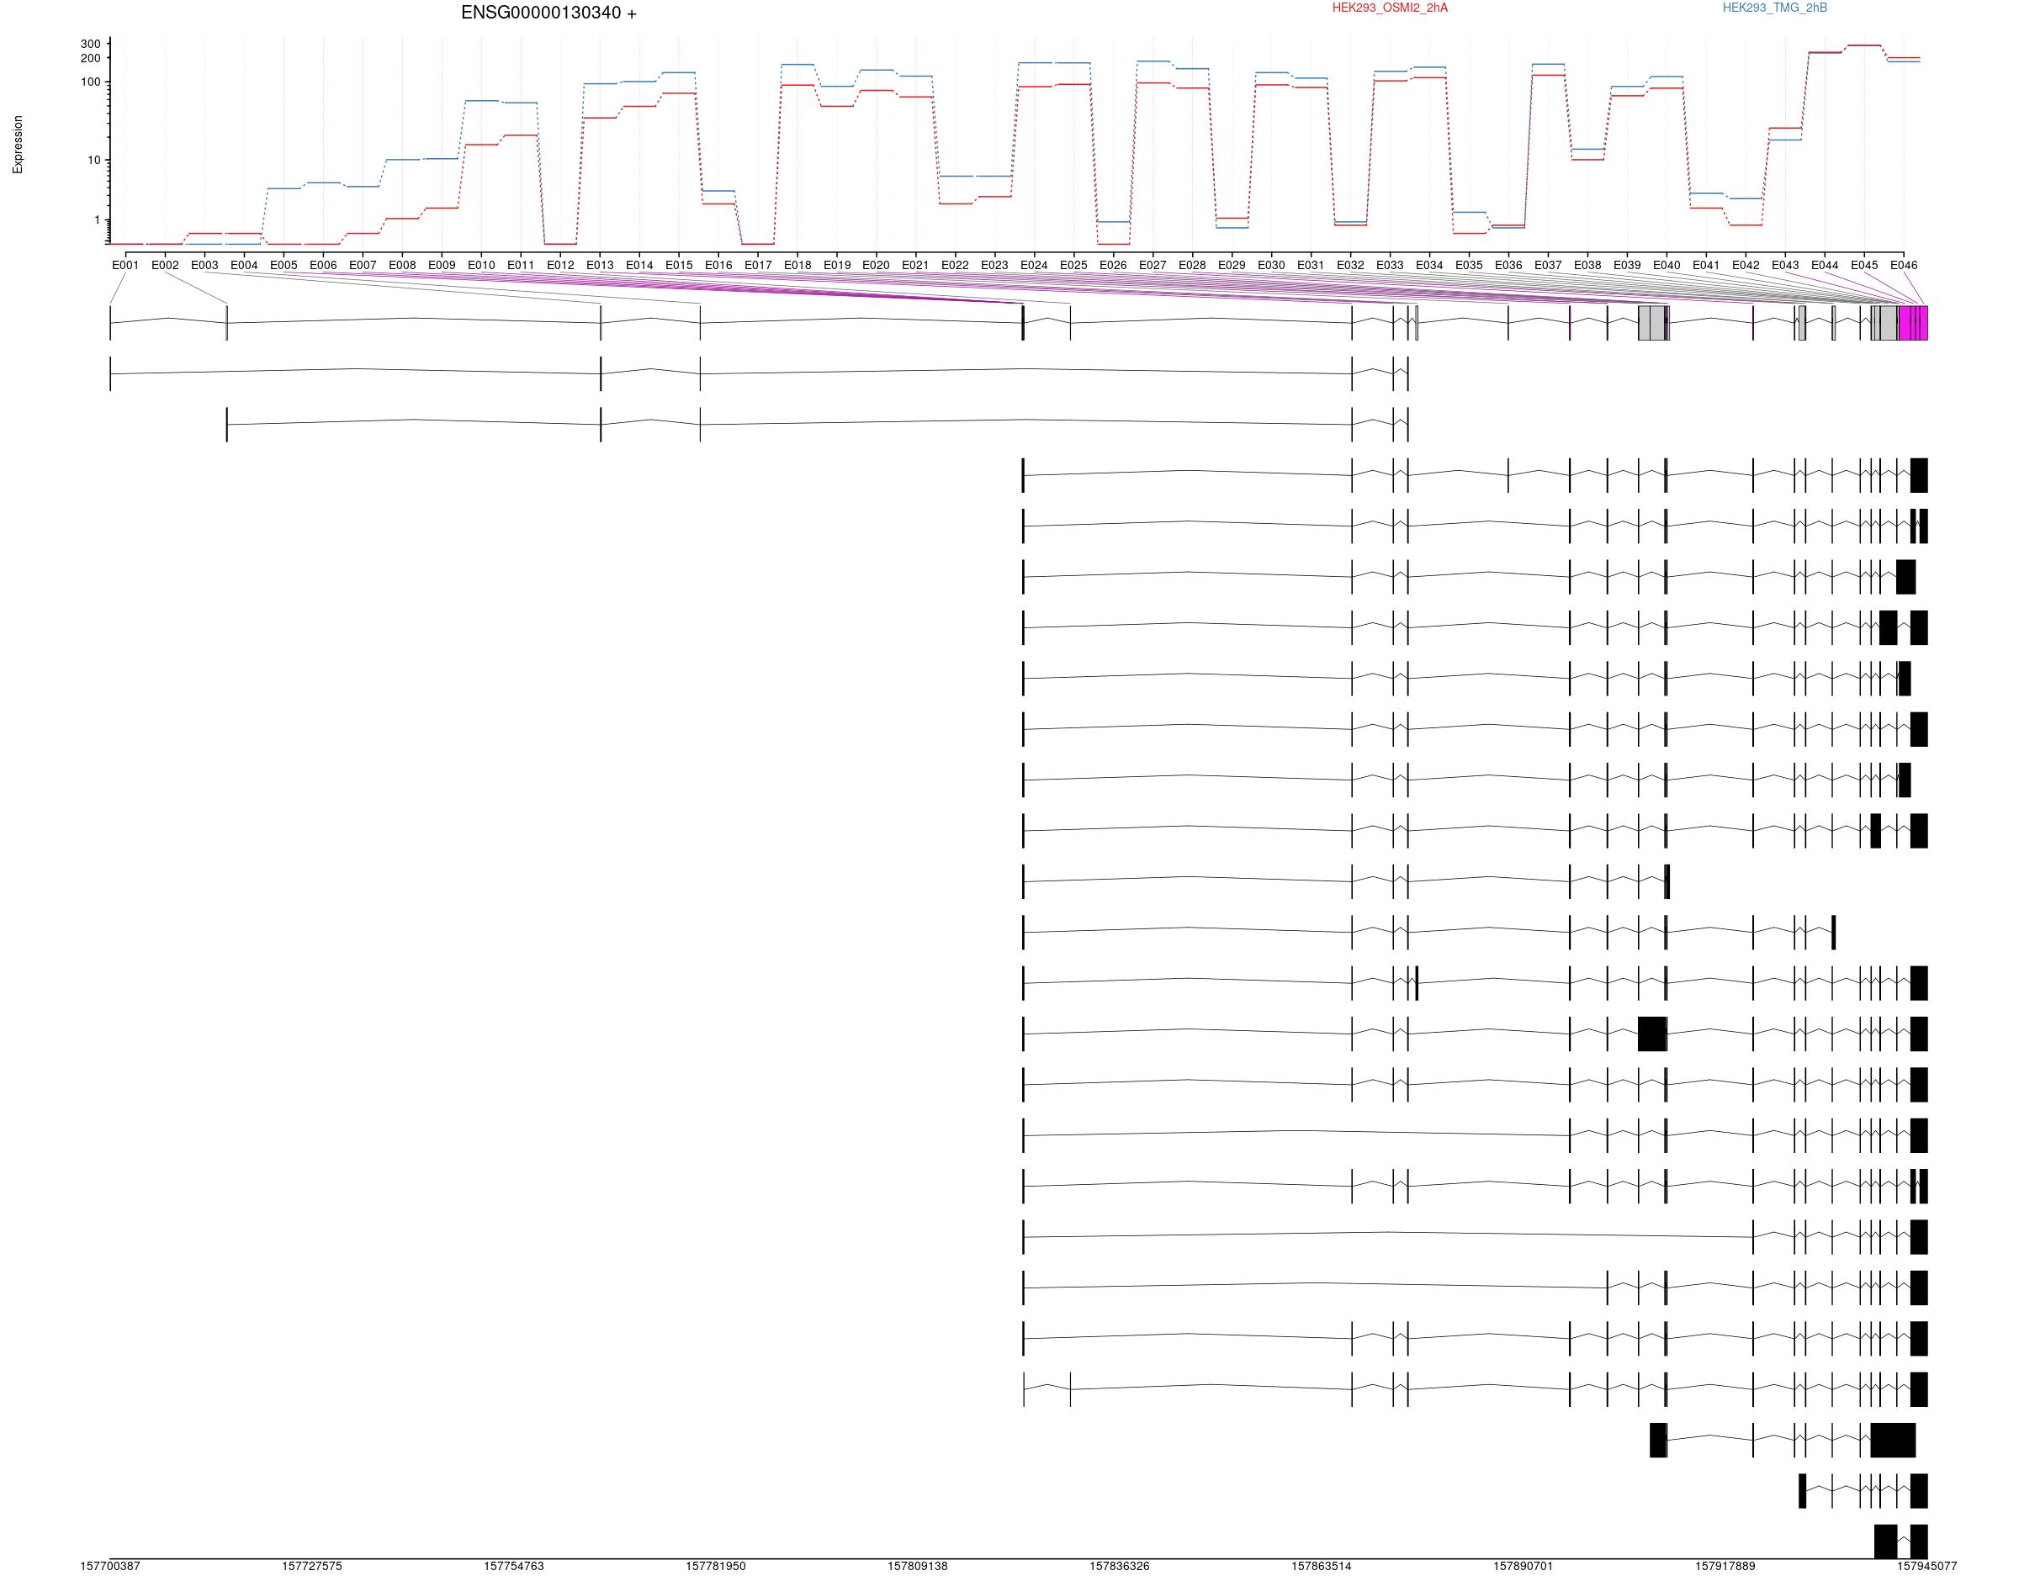Viewport: 2019px width, 1581px height.
Task: Click exon label E030
Action: (x=1272, y=266)
